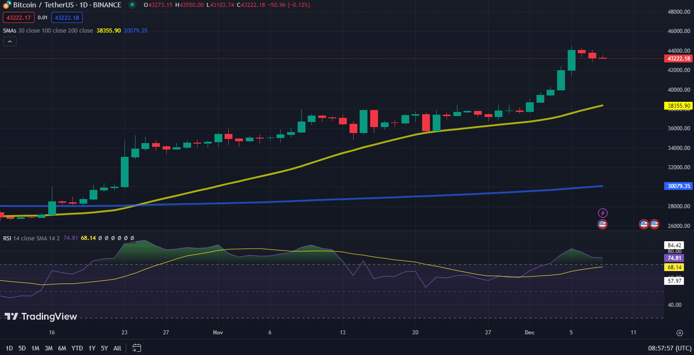Select the 3M time range
The width and height of the screenshot is (694, 355).
49,348
